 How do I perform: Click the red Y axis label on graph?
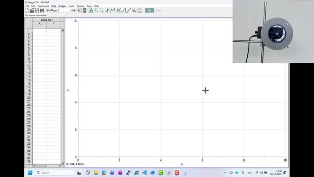click(68, 90)
